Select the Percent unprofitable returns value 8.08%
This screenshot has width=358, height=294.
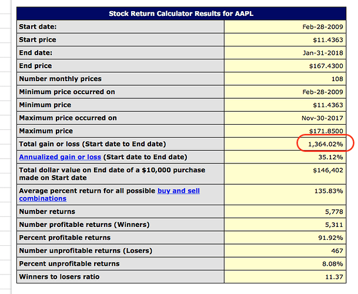click(333, 264)
